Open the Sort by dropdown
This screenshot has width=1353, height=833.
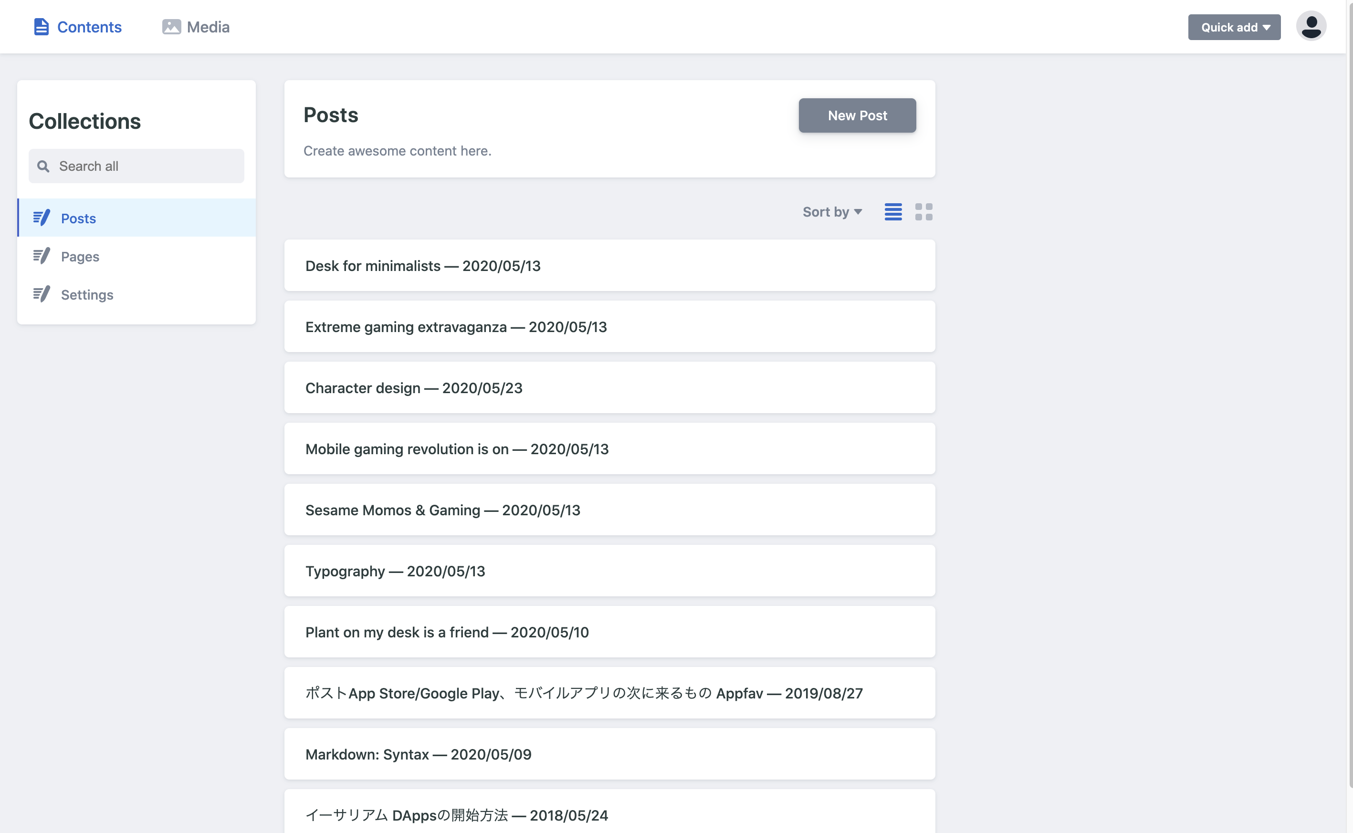pyautogui.click(x=832, y=212)
